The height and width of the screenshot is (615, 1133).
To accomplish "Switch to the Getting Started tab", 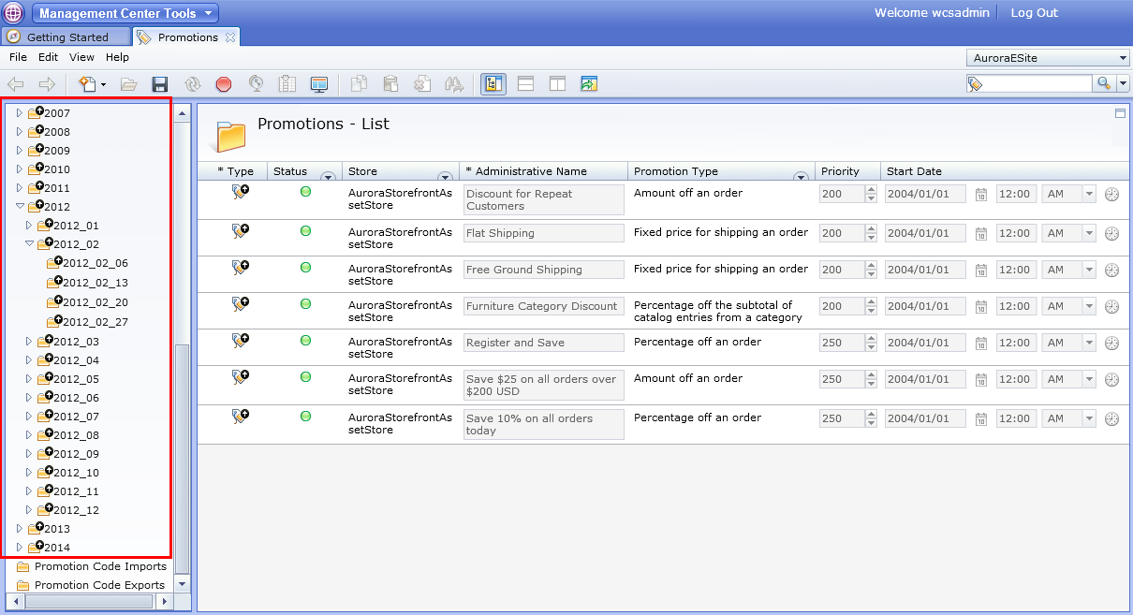I will pyautogui.click(x=66, y=37).
